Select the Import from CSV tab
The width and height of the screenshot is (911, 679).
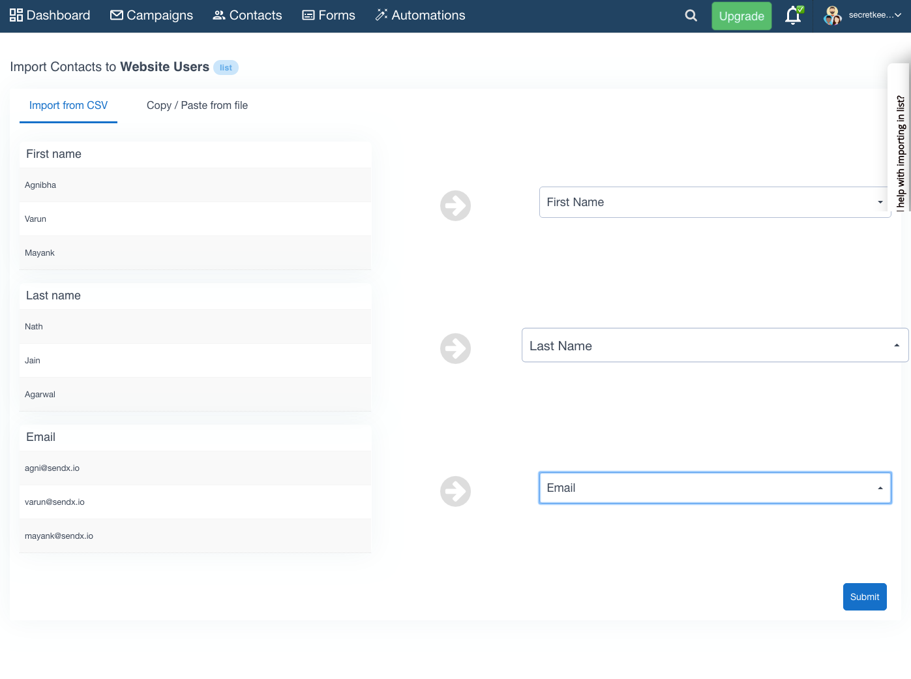coord(68,106)
